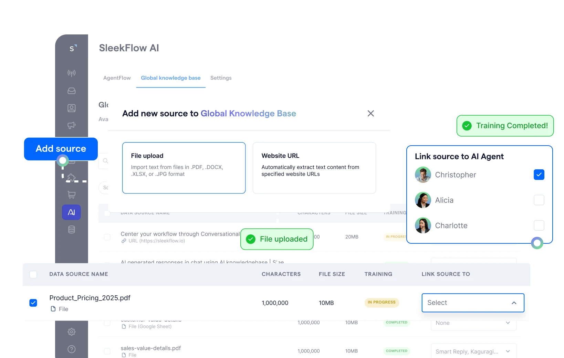Click the 1,000,000 characters value for Product_Pricing_2025.pdf

pyautogui.click(x=275, y=303)
